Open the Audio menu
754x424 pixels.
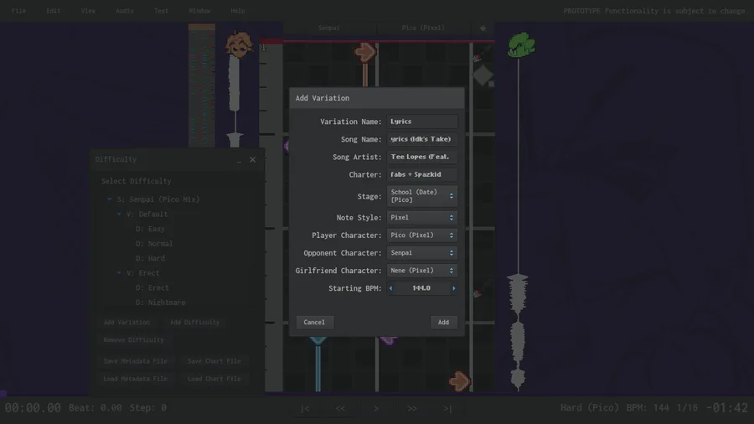[125, 11]
